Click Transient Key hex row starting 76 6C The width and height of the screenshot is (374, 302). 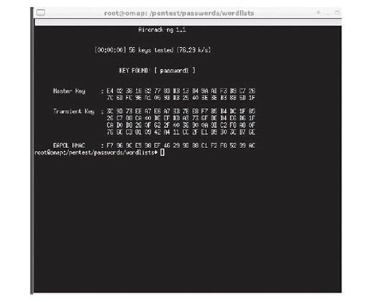click(181, 132)
